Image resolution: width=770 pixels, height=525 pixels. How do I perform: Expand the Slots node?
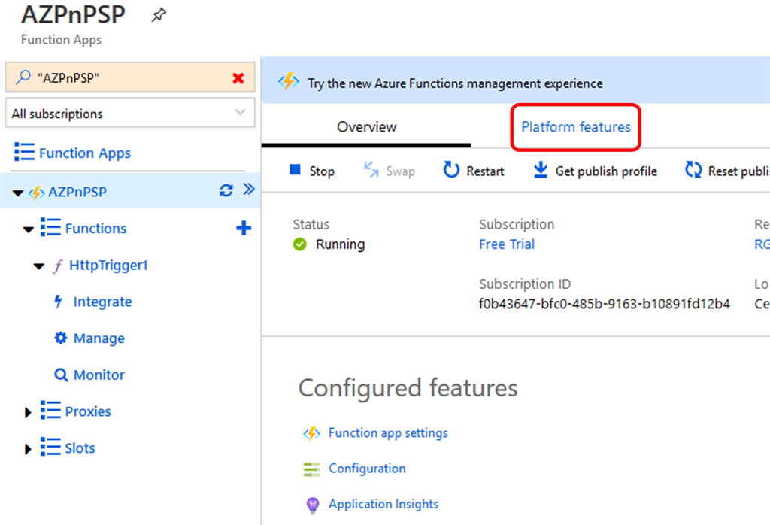[29, 449]
